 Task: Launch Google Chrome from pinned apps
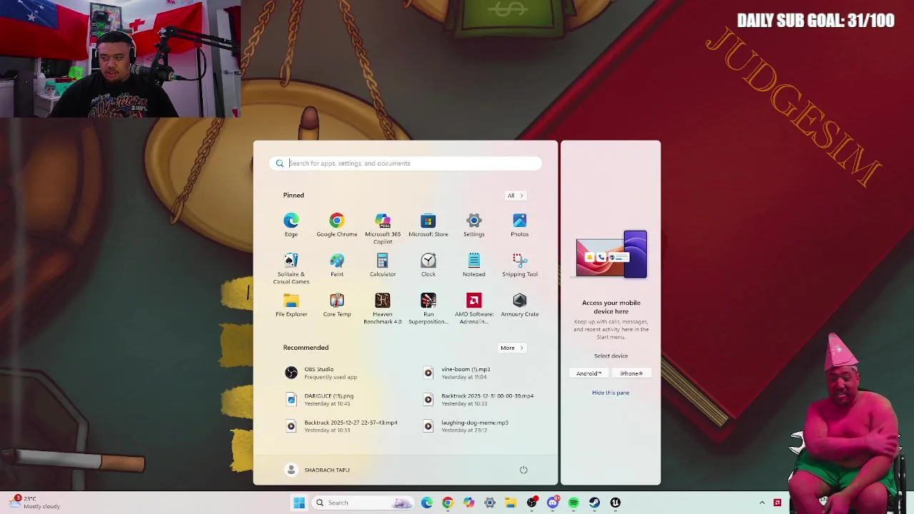(336, 225)
